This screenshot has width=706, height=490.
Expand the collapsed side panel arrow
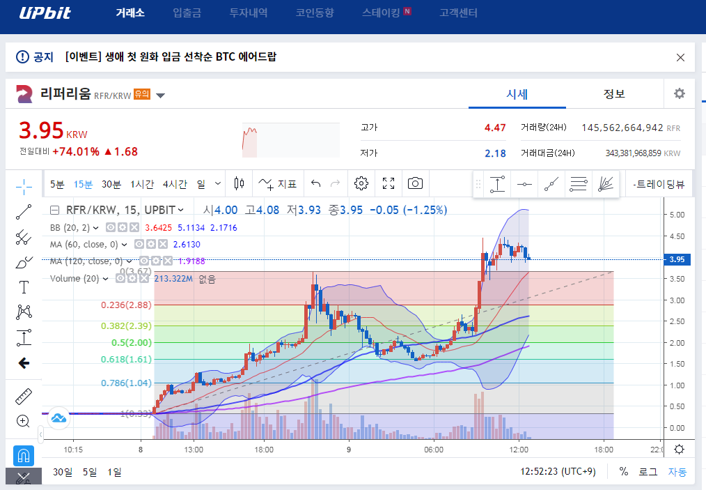coord(40,434)
